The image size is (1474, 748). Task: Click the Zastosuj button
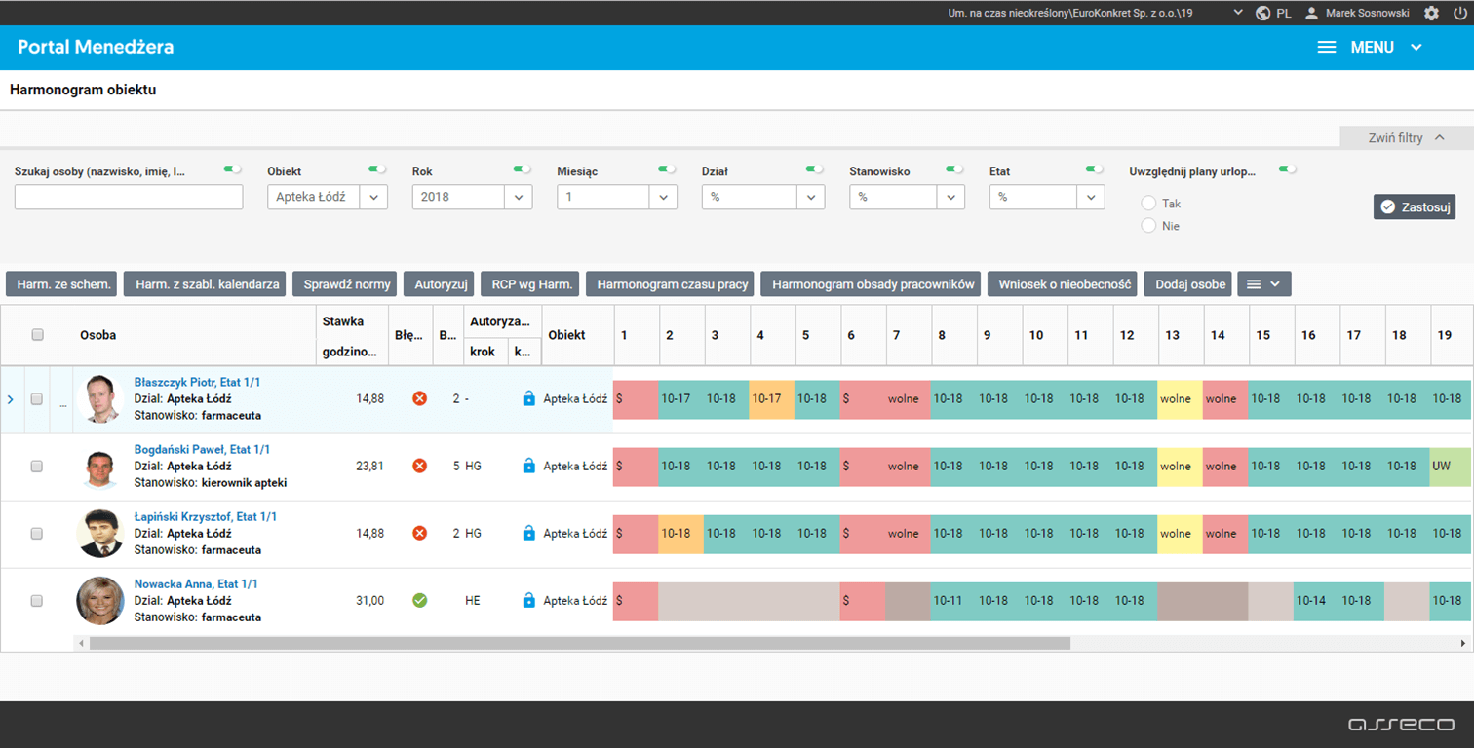coord(1415,206)
